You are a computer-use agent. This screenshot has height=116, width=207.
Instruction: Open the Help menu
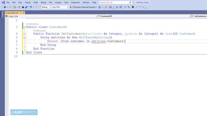94,3
